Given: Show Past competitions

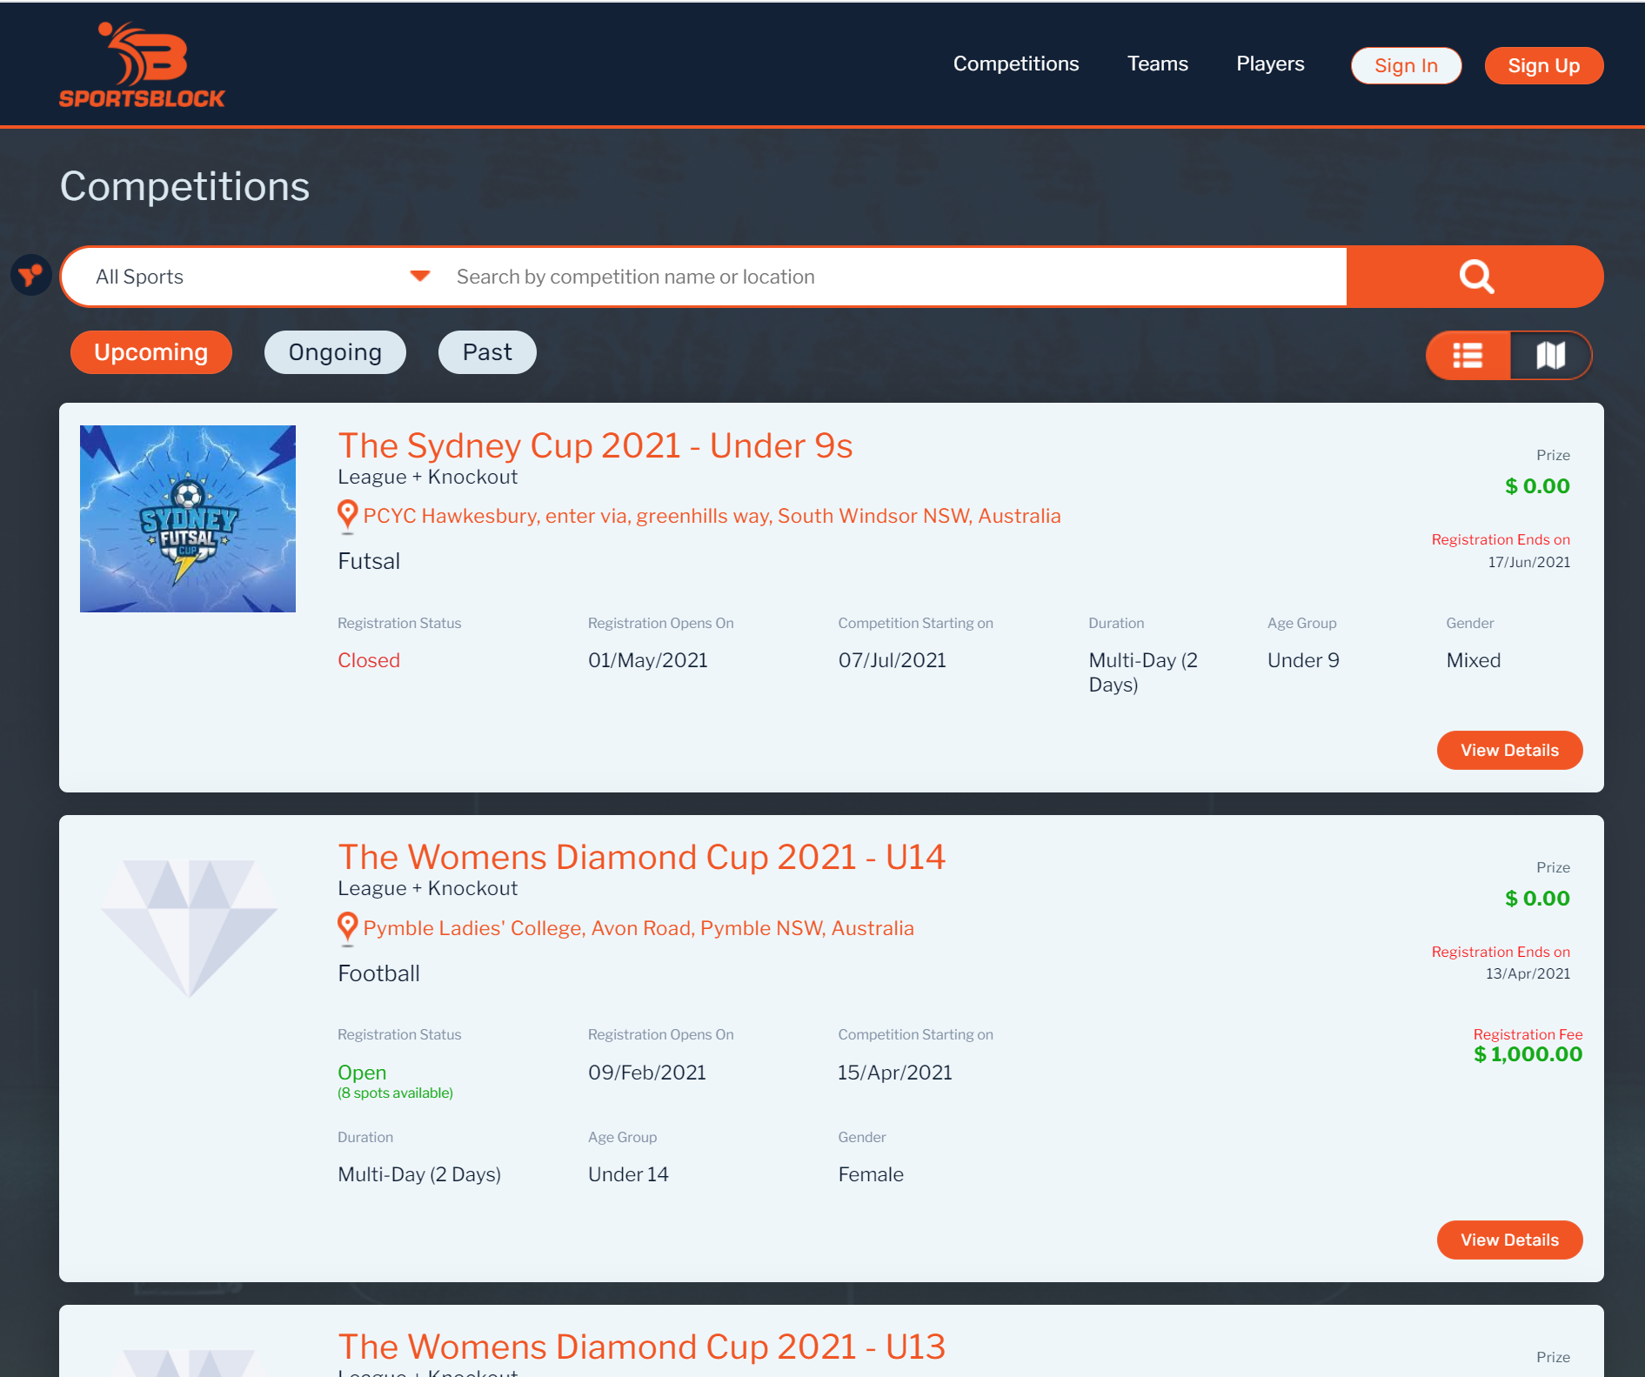Looking at the screenshot, I should (x=486, y=351).
